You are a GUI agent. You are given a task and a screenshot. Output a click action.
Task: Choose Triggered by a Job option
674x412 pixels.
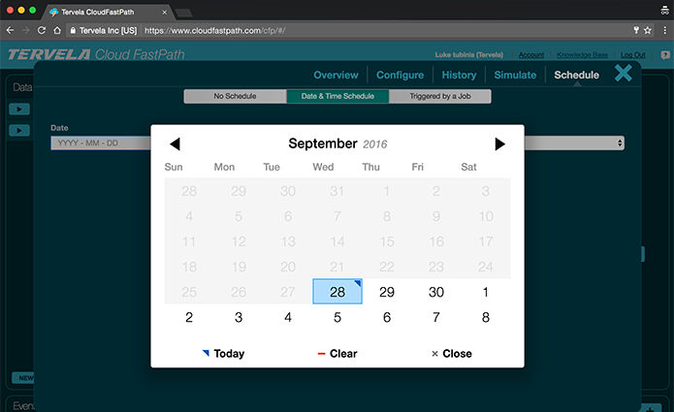coord(440,96)
